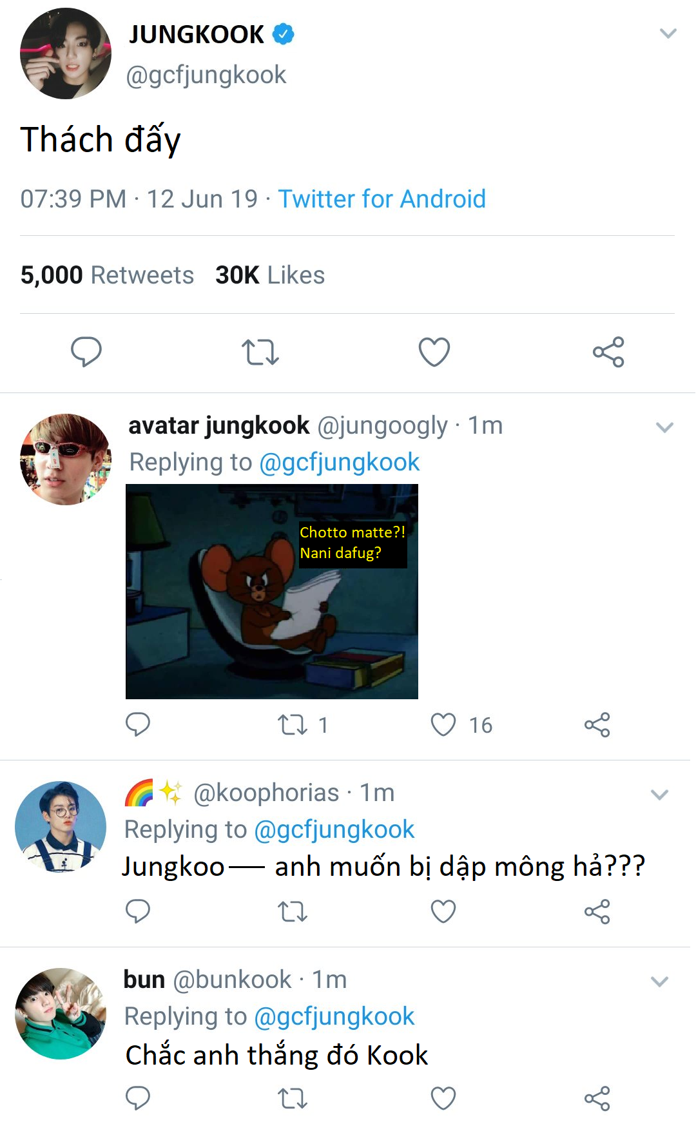696x1122 pixels.
Task: Open @gcfjungkook mention in @bunkook reply
Action: [334, 1016]
